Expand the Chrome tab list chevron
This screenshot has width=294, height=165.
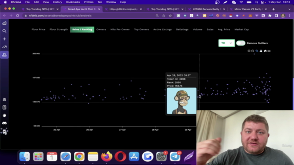[289, 9]
